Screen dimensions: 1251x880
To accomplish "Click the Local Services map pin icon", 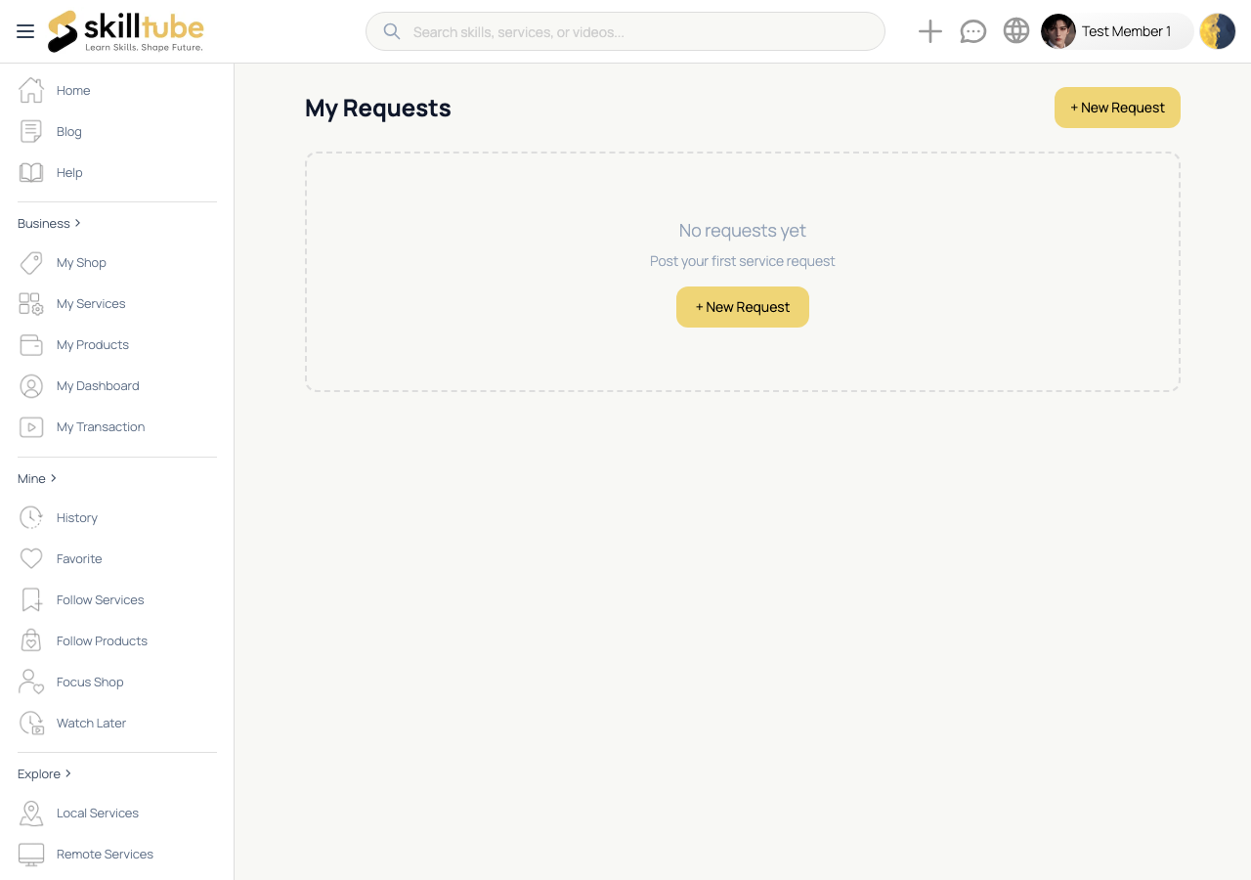I will pyautogui.click(x=31, y=813).
